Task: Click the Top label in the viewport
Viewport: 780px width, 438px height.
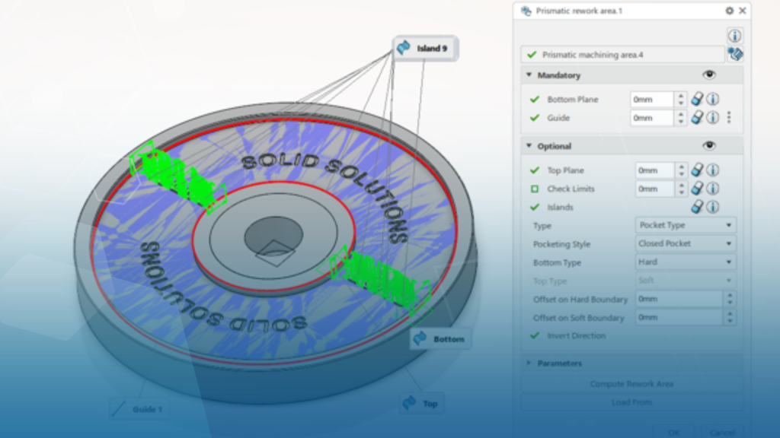Action: point(422,403)
